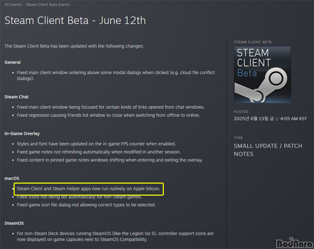Open Steam Client Beta Events breadcrumb

click(x=48, y=5)
